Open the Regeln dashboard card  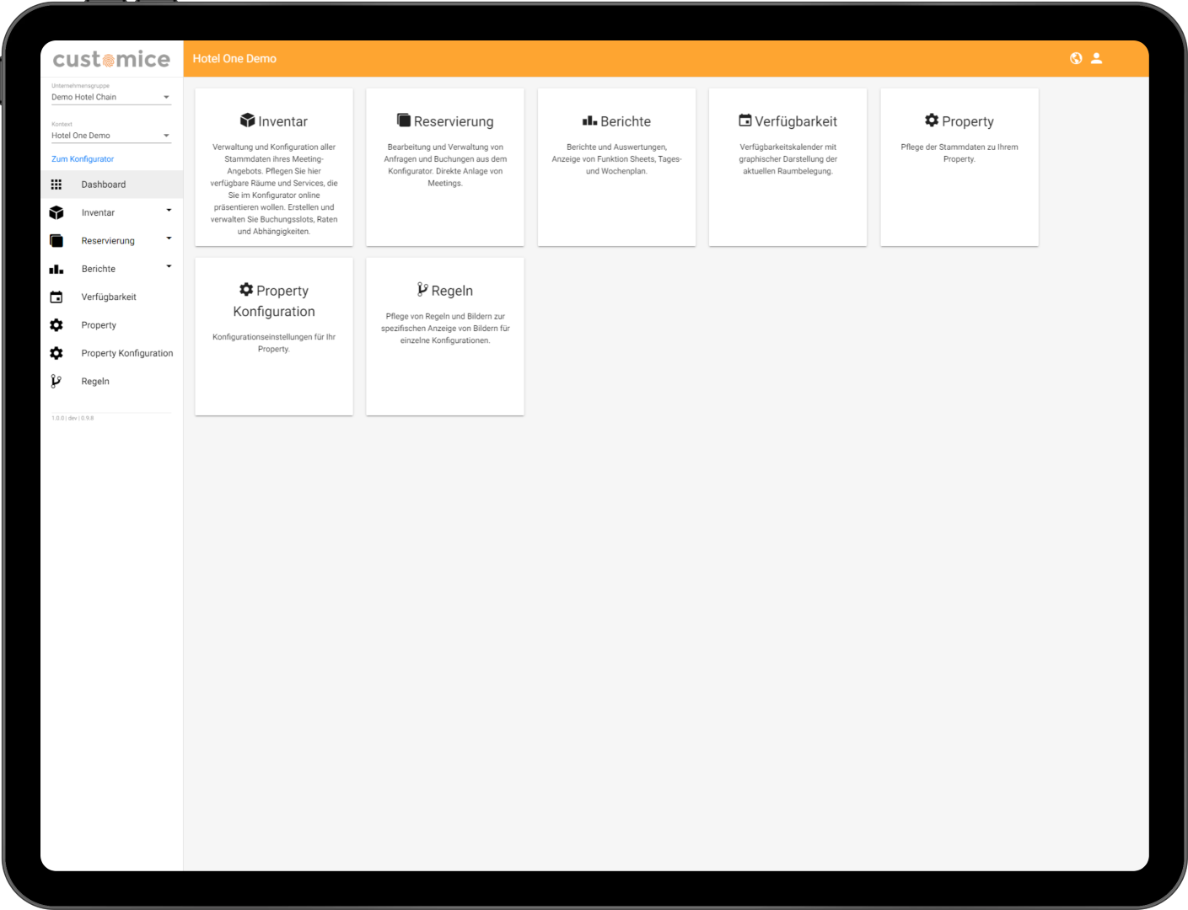point(445,336)
